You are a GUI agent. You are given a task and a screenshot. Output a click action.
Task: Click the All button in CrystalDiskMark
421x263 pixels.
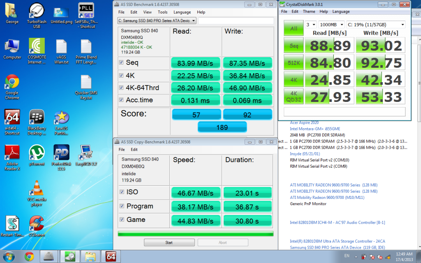[294, 29]
